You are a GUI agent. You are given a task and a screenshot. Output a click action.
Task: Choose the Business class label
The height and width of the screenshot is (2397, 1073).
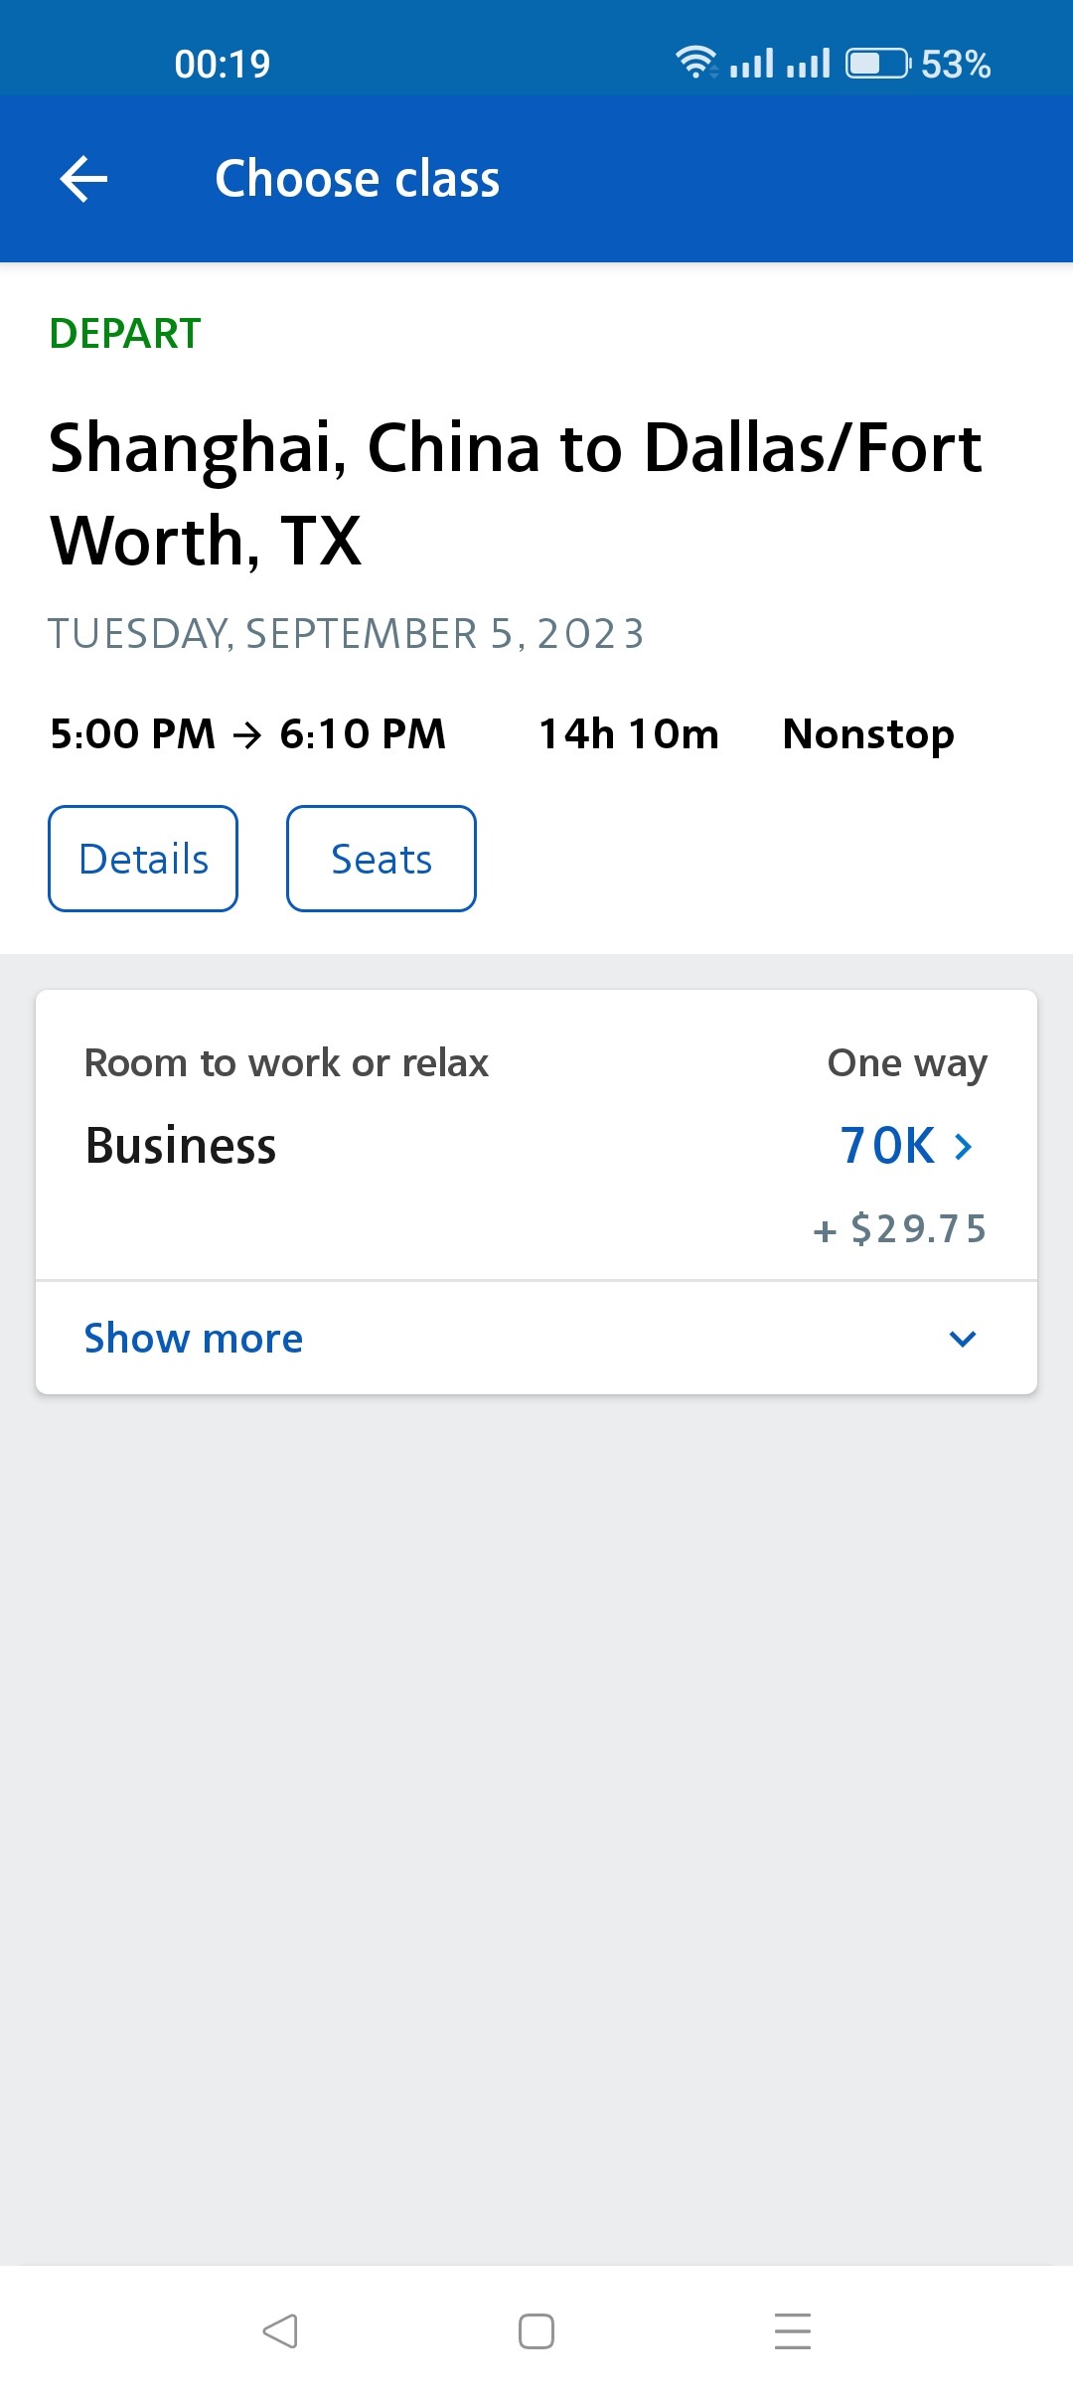tap(181, 1146)
